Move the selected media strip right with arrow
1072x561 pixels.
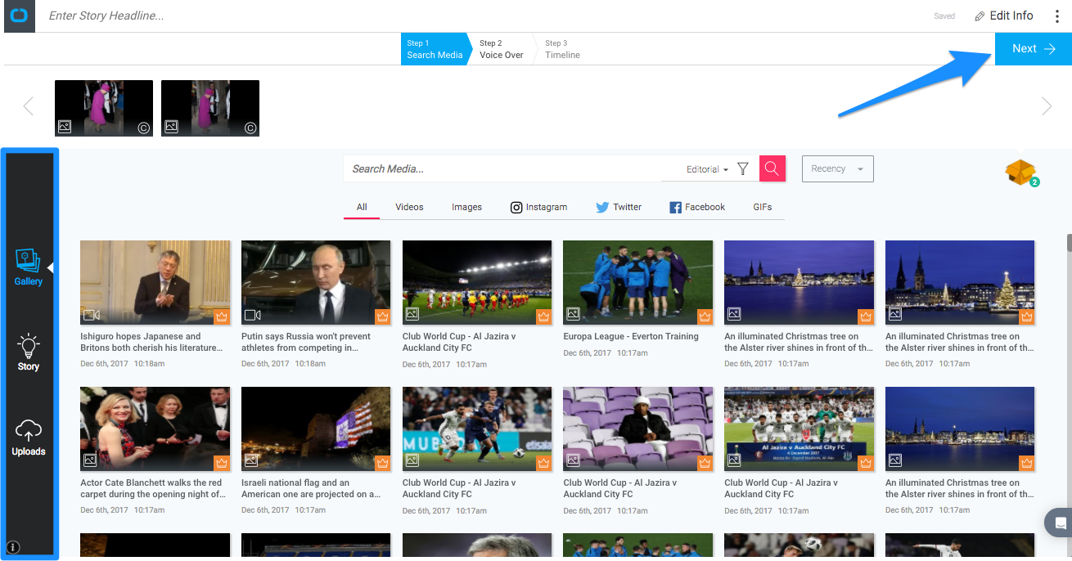coord(1046,106)
